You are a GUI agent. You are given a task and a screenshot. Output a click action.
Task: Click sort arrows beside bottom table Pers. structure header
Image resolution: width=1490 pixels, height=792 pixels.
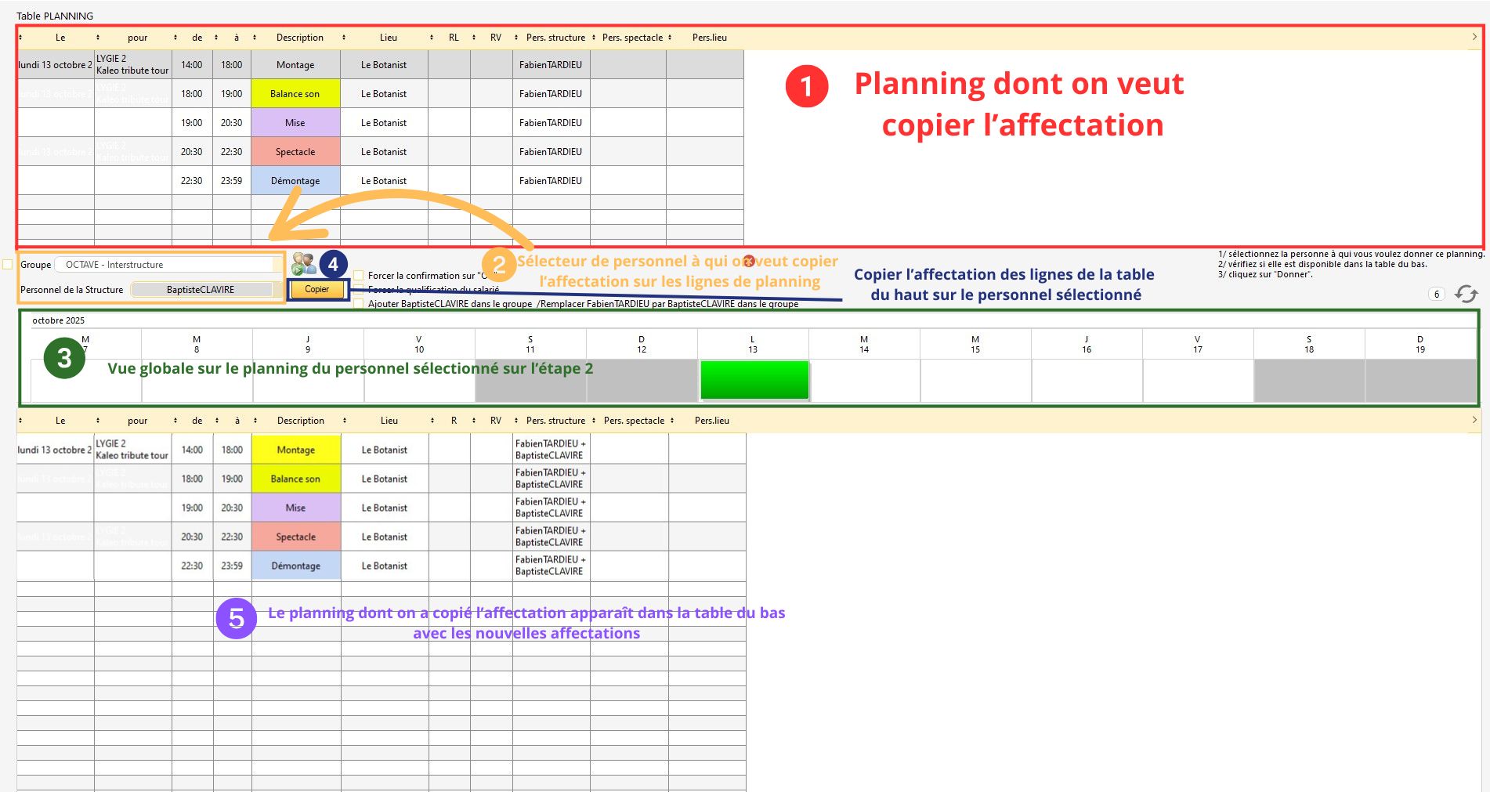coord(594,421)
